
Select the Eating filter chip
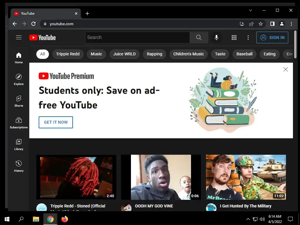click(x=270, y=54)
